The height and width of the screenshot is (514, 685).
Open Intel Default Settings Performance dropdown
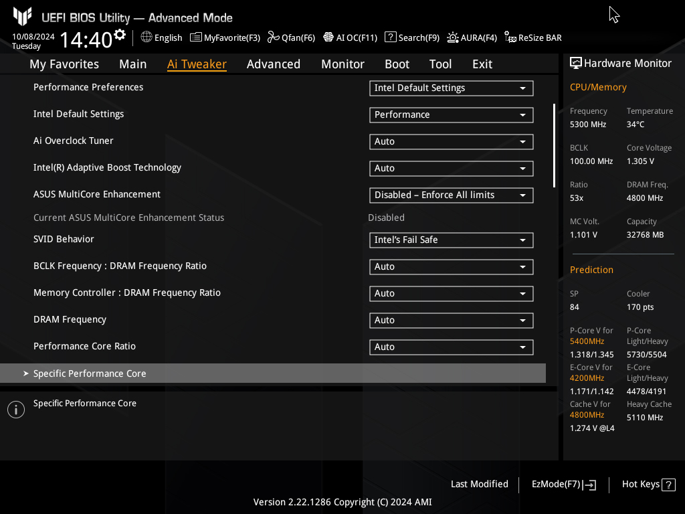pos(452,115)
